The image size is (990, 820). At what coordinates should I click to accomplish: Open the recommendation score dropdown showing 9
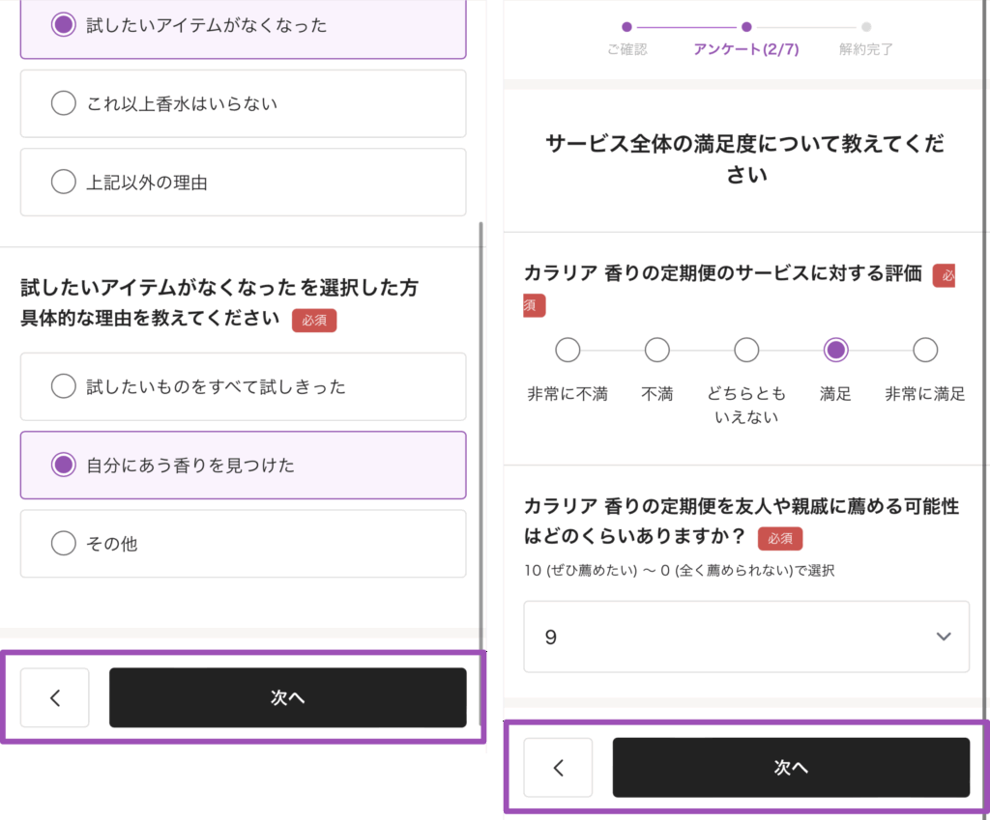745,636
